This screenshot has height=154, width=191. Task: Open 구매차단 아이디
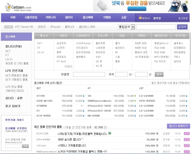15,91
